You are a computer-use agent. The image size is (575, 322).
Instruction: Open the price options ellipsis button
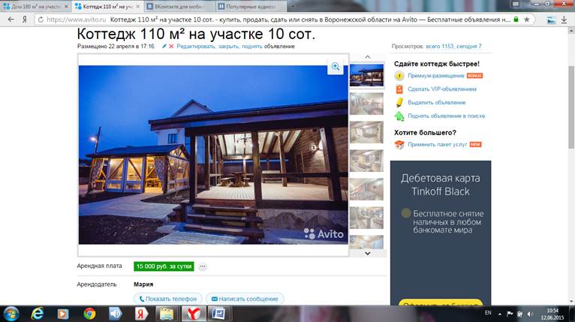pyautogui.click(x=203, y=266)
